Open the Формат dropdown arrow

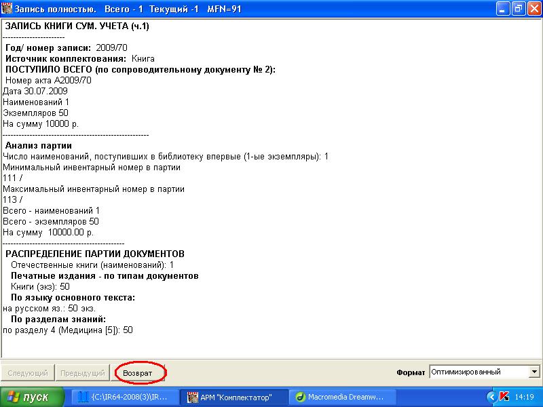click(534, 372)
